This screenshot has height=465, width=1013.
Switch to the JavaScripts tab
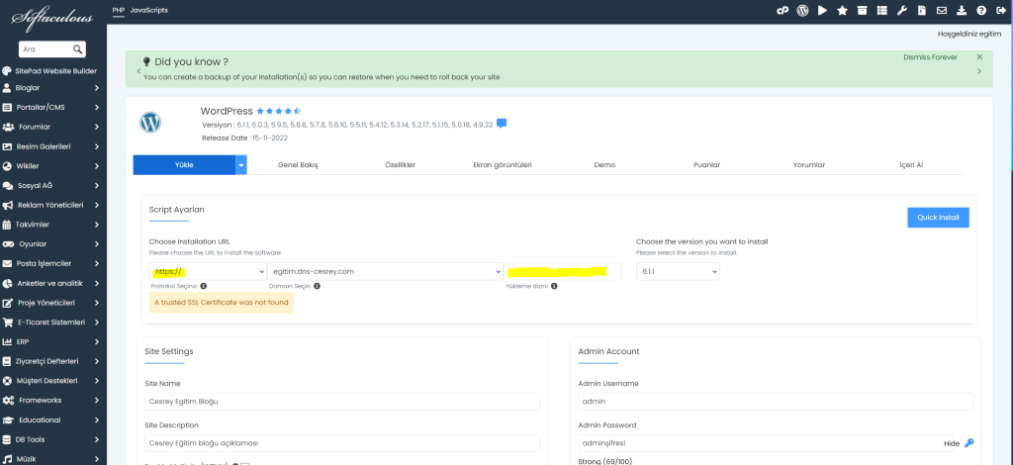[x=148, y=10]
